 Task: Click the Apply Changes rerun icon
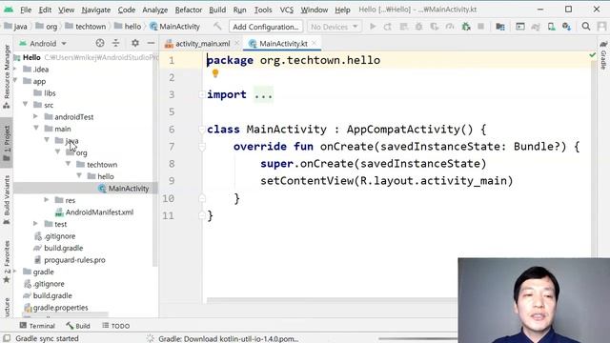click(388, 27)
